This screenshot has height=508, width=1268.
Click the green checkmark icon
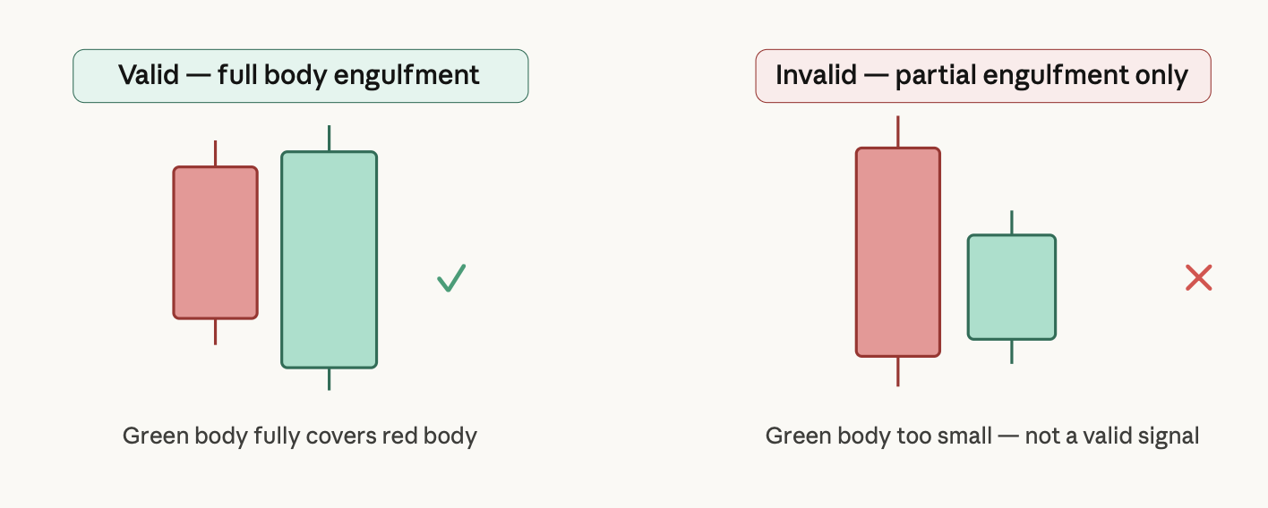[451, 278]
